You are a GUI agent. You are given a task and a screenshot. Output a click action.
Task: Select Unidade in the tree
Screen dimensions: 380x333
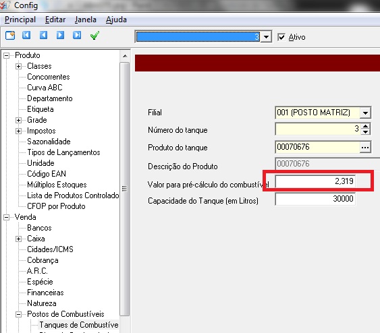[x=40, y=163]
